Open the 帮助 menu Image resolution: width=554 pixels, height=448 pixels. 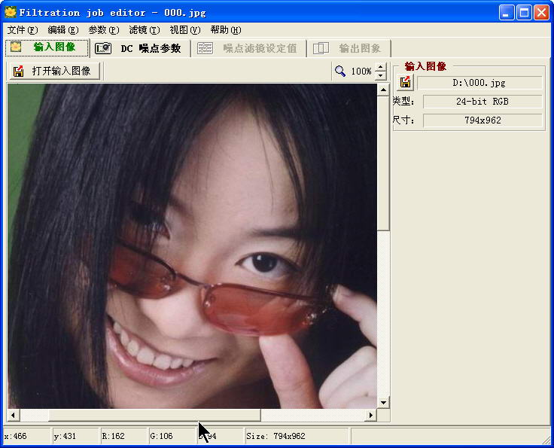(225, 30)
